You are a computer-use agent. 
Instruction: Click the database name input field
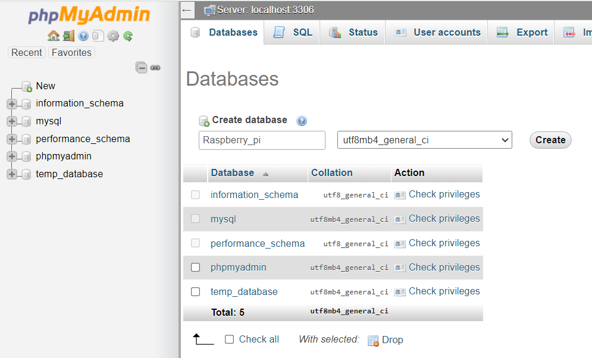coord(262,140)
